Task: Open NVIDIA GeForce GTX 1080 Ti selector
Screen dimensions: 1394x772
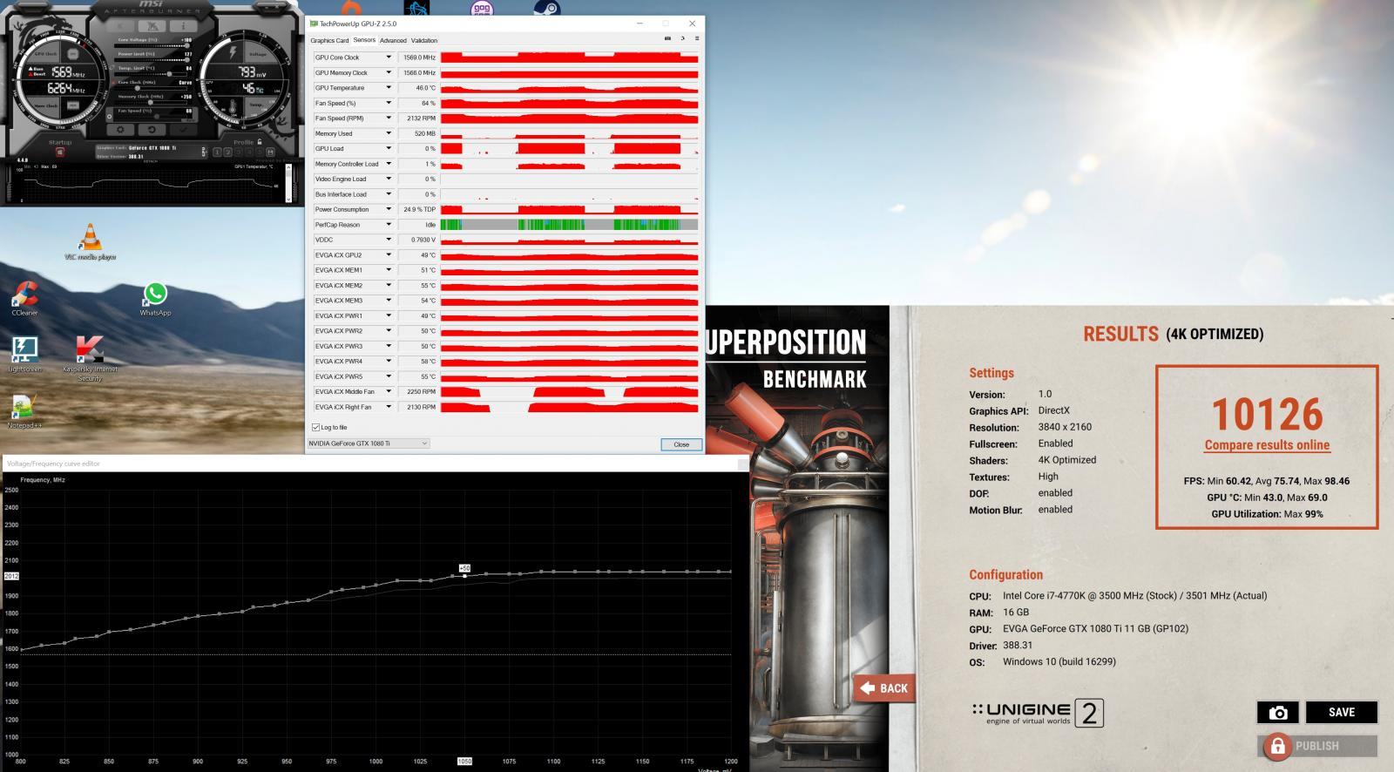Action: coord(368,444)
